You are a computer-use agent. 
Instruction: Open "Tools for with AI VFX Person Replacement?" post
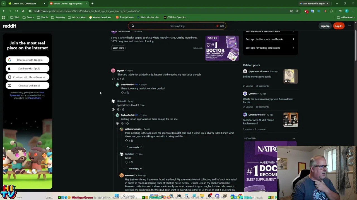(x=258, y=122)
